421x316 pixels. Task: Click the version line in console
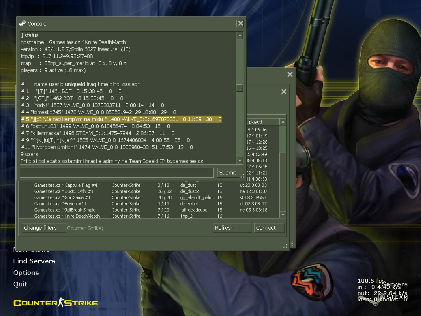point(76,49)
